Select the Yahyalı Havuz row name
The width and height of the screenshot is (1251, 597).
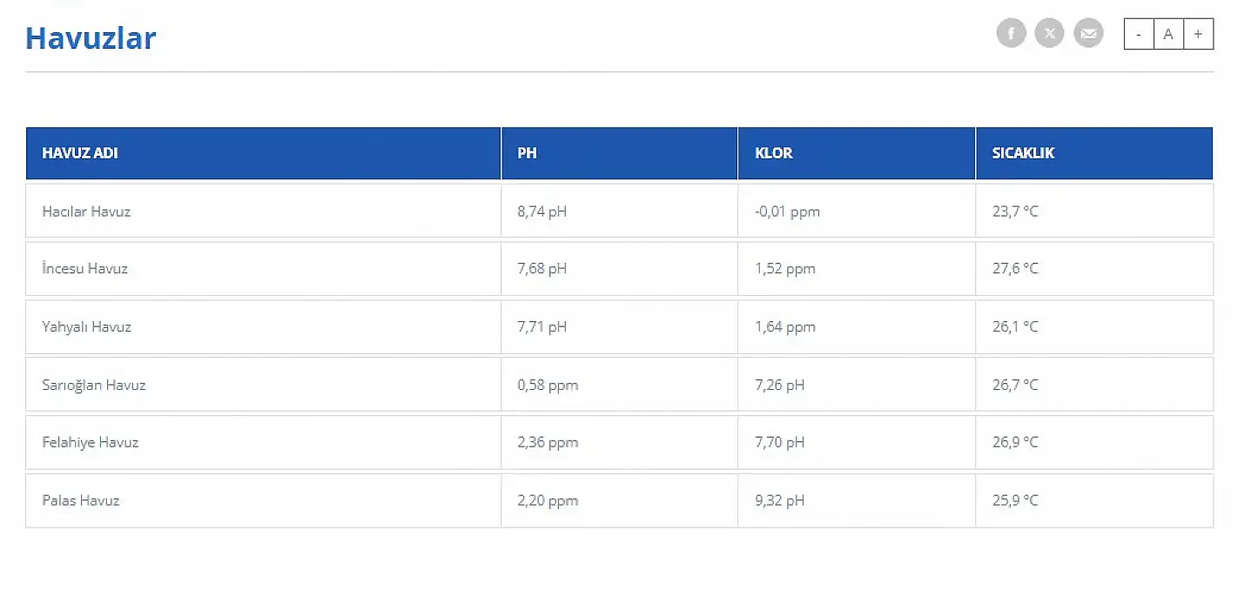click(86, 327)
